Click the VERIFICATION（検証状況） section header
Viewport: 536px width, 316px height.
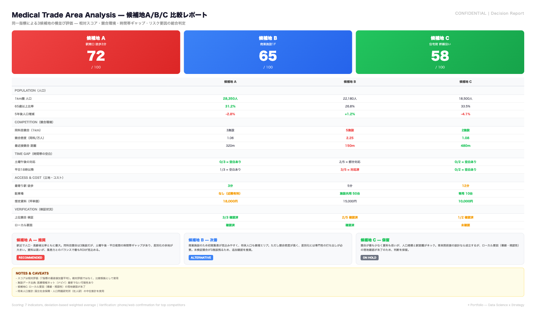tap(34, 209)
